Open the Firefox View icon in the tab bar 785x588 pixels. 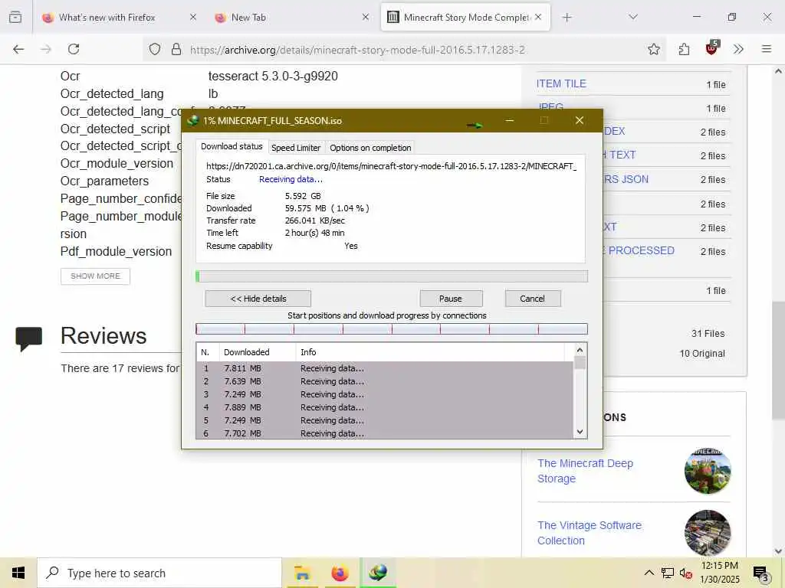[15, 18]
